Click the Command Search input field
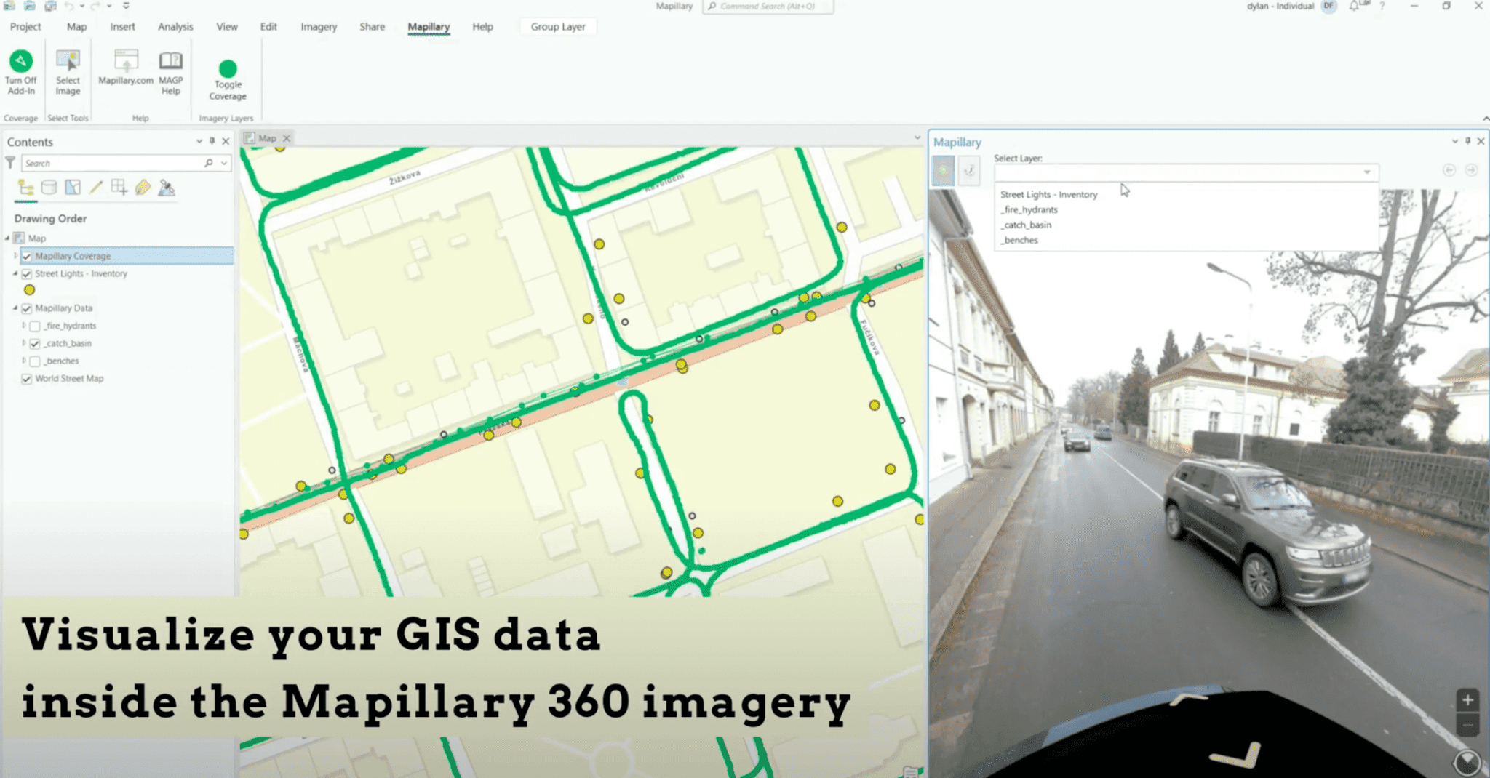 pos(768,7)
